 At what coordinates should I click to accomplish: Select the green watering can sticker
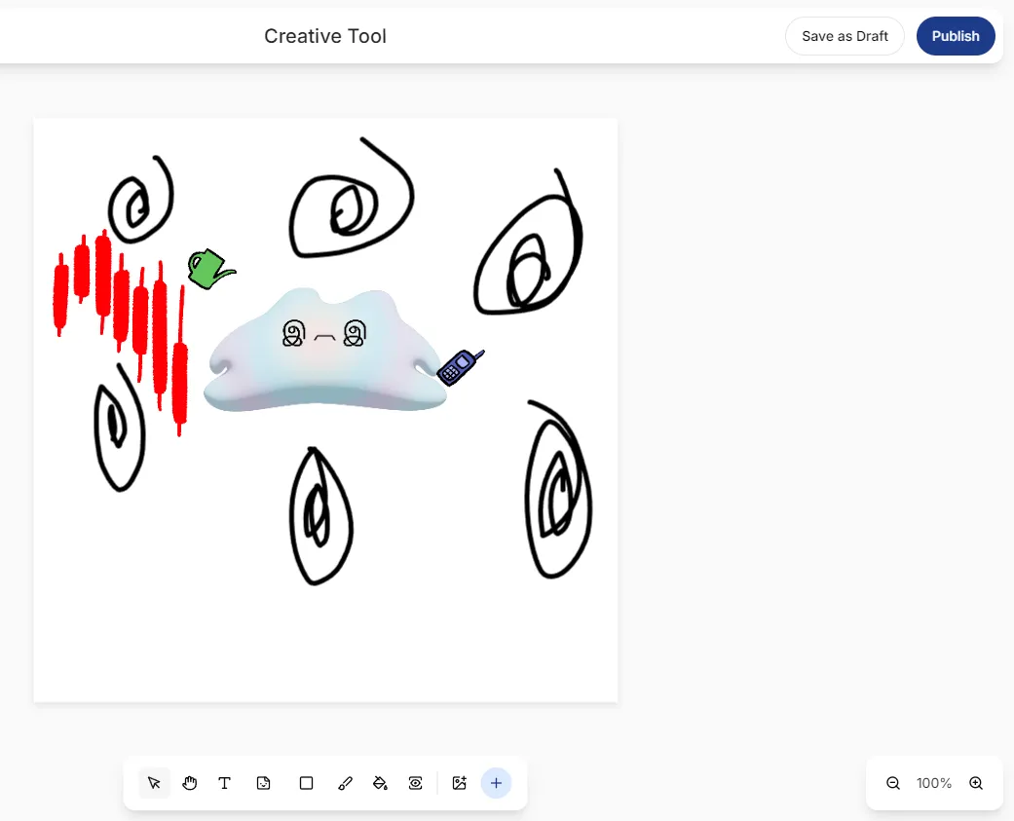point(207,270)
